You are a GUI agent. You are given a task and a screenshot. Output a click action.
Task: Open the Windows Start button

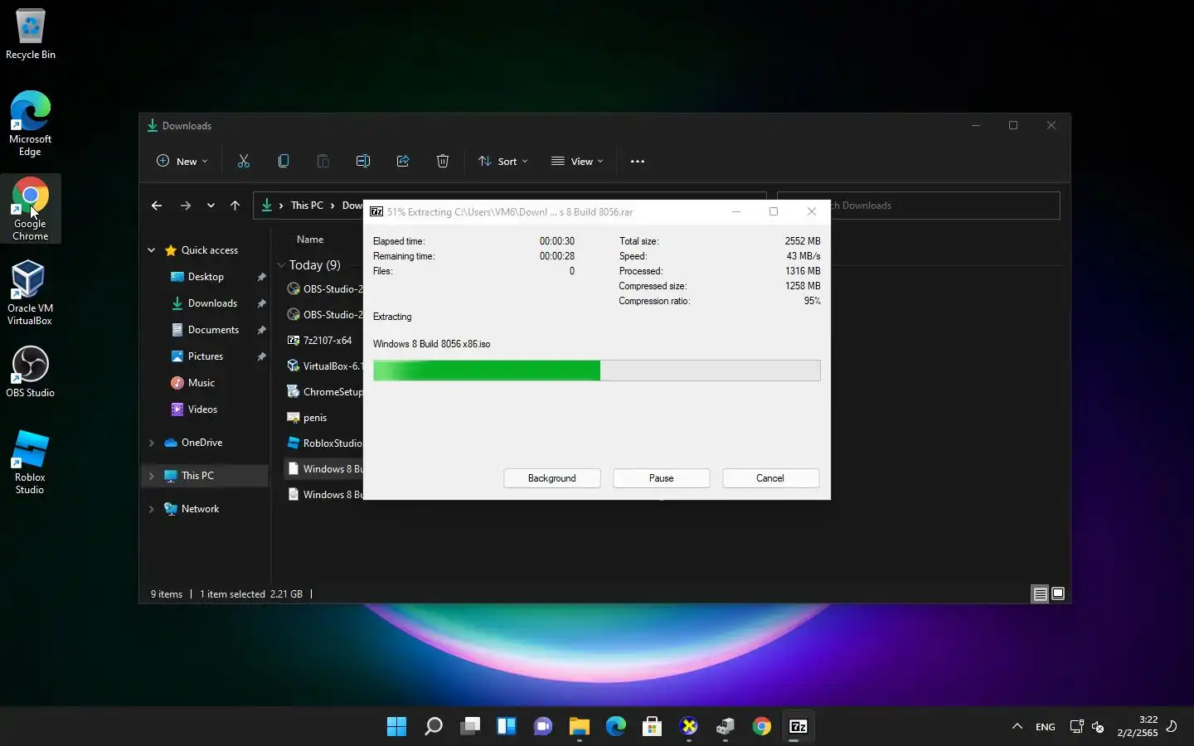pos(397,727)
